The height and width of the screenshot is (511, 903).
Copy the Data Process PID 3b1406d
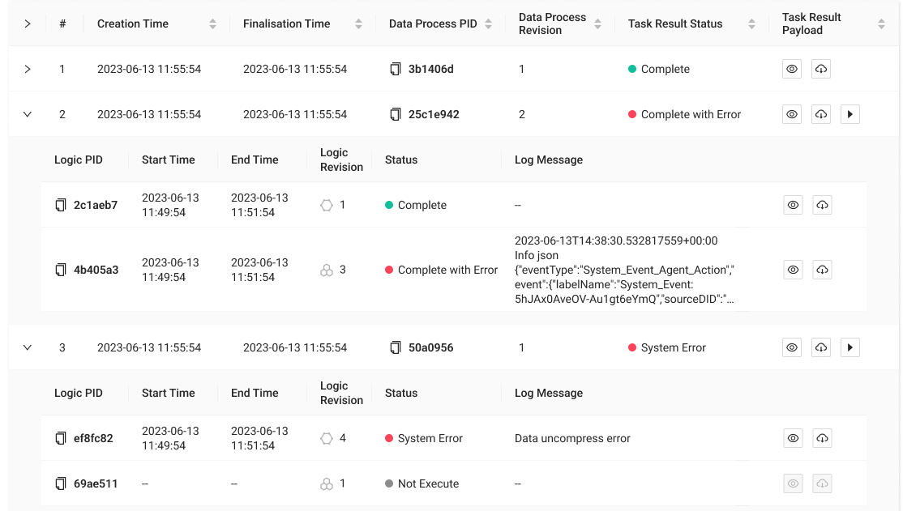395,70
